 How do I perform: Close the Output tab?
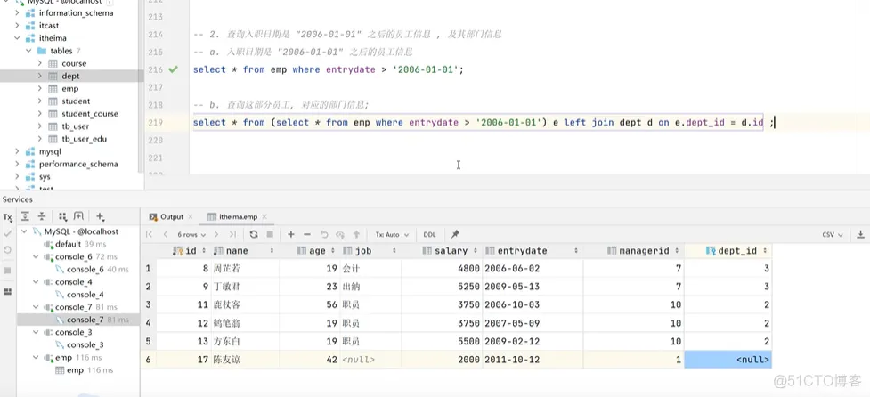tap(191, 217)
